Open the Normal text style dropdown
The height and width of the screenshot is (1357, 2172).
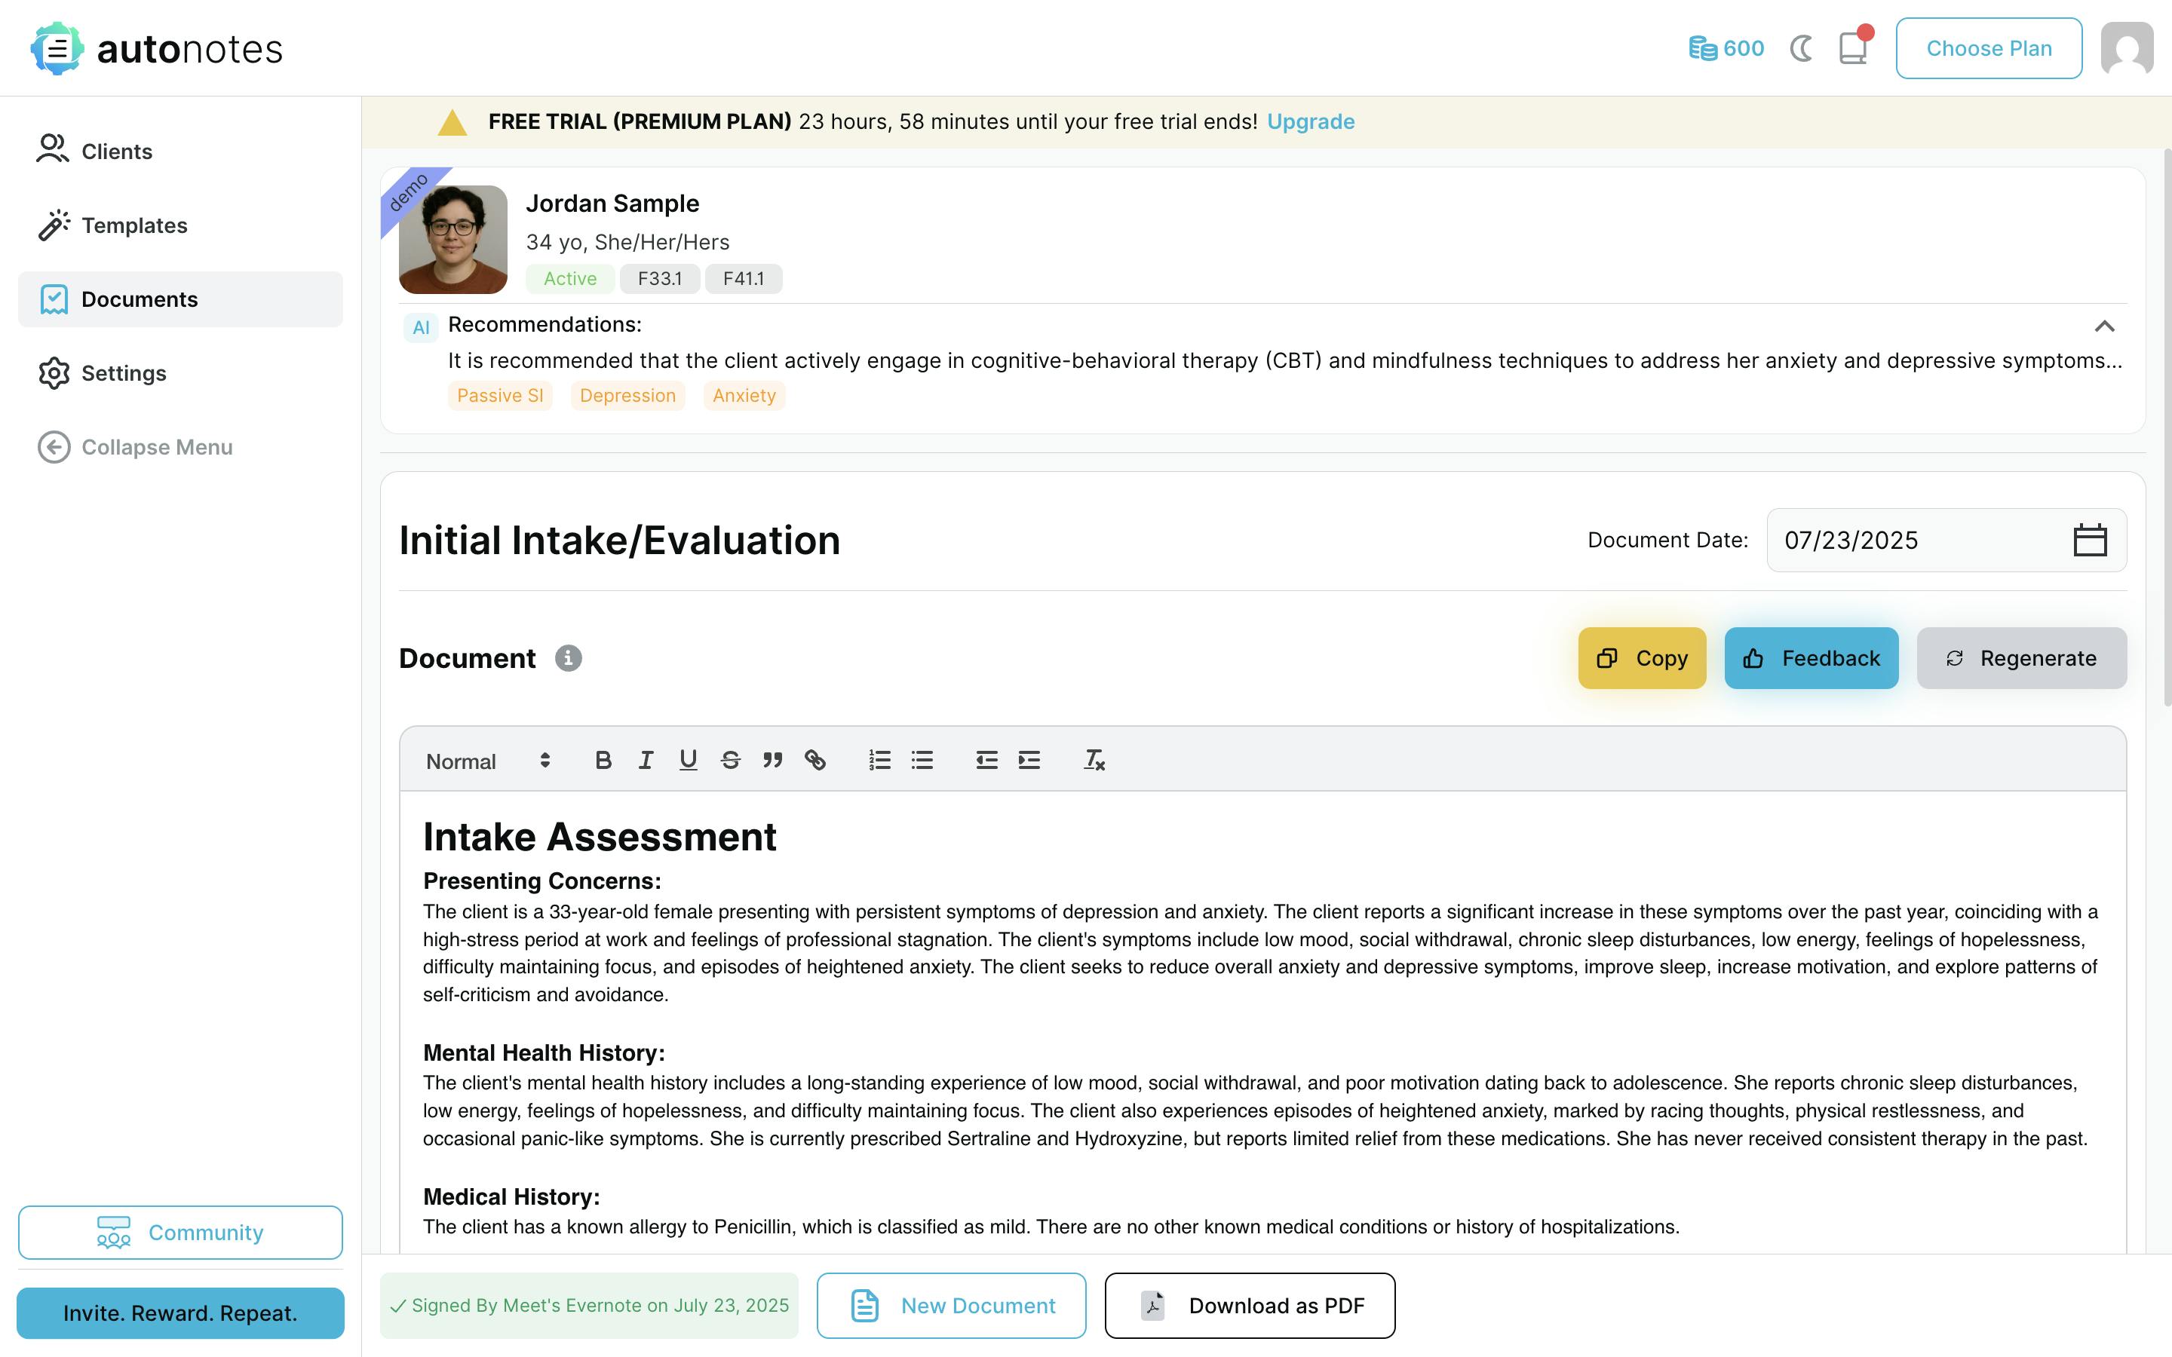487,761
